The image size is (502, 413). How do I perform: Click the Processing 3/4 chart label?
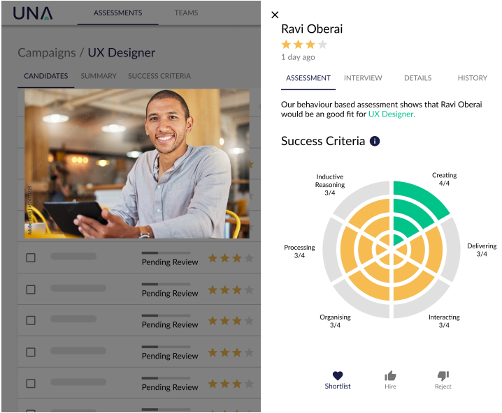pyautogui.click(x=299, y=251)
